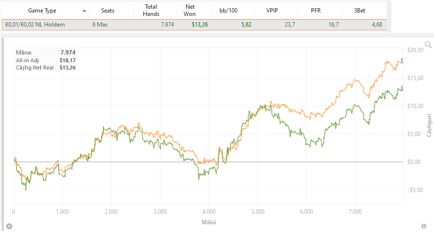Click the Câștiguri y-axis label
434x233 pixels.
coord(429,125)
